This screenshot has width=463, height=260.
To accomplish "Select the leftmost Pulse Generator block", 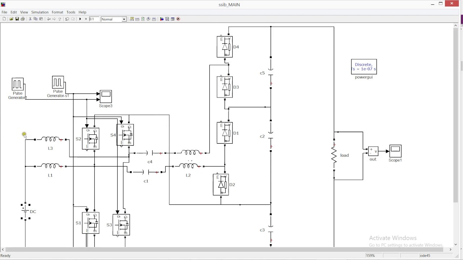I will tap(17, 84).
